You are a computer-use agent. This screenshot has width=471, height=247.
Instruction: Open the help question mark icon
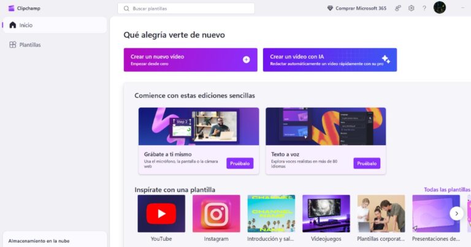tap(424, 9)
